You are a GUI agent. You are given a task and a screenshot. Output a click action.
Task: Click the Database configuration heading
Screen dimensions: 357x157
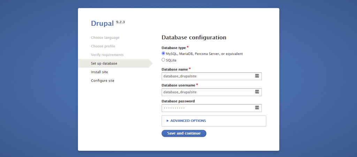[194, 38]
